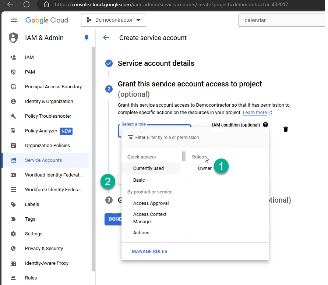Click the browser address bar URL
The width and height of the screenshot is (328, 285).
click(x=171, y=4)
